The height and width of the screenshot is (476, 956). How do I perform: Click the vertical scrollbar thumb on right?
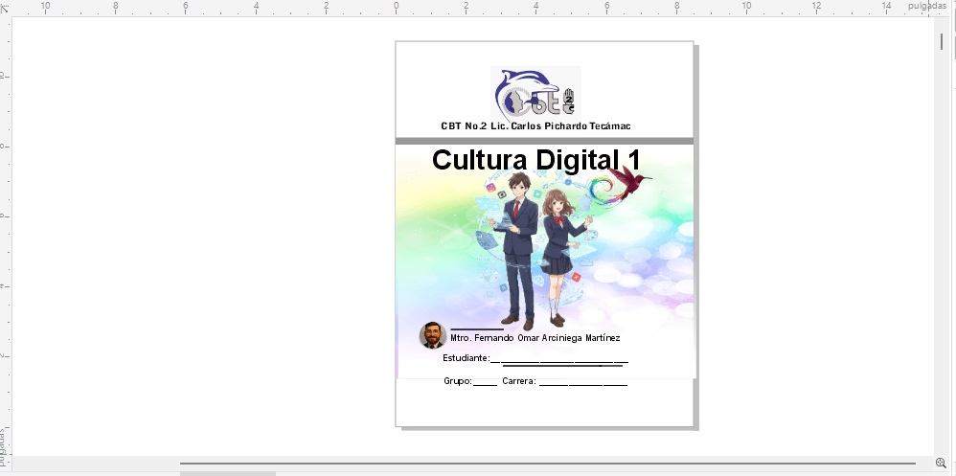(942, 42)
